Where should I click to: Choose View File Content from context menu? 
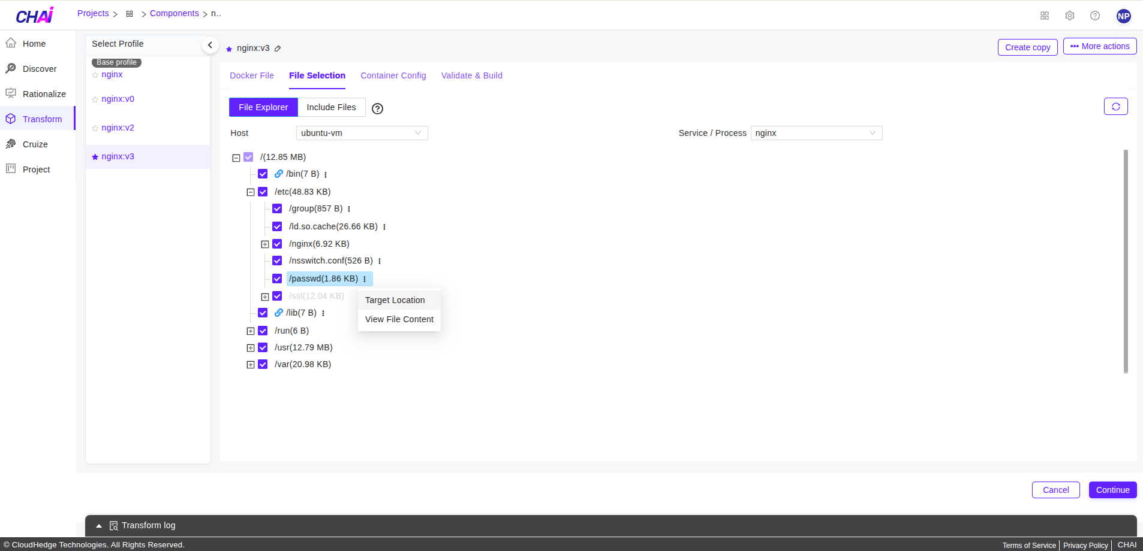[x=399, y=319]
